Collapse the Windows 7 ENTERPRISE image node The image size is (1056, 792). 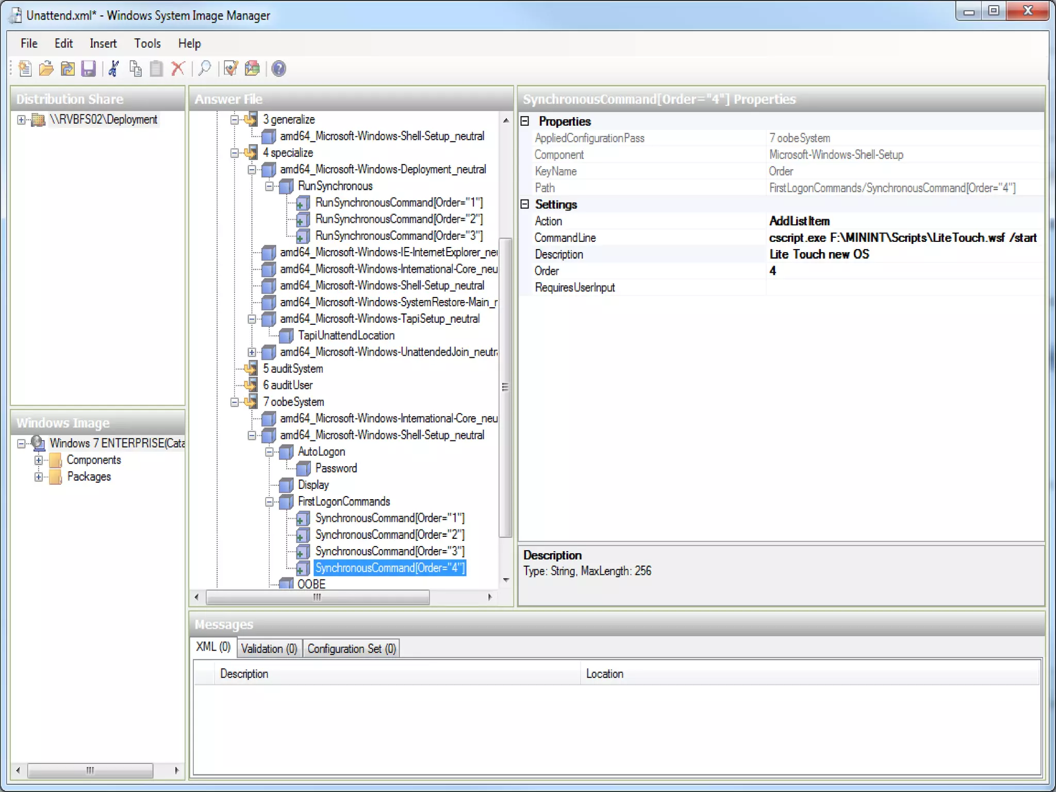click(x=21, y=443)
